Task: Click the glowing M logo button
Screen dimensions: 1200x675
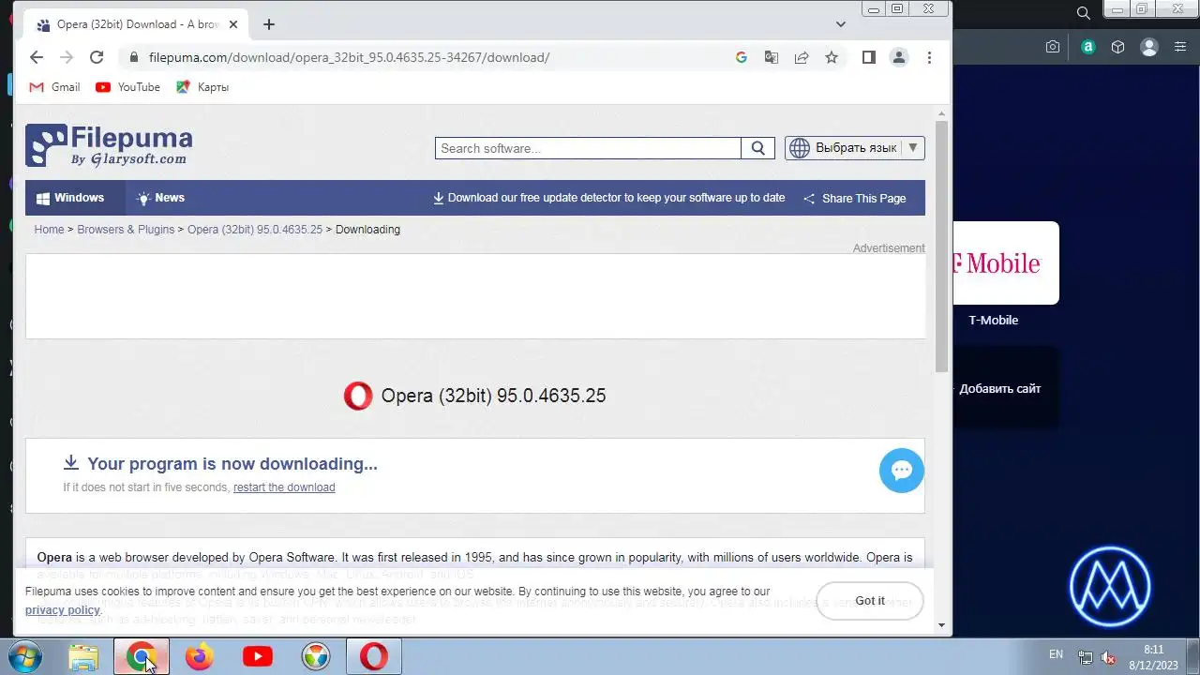Action: point(1110,587)
